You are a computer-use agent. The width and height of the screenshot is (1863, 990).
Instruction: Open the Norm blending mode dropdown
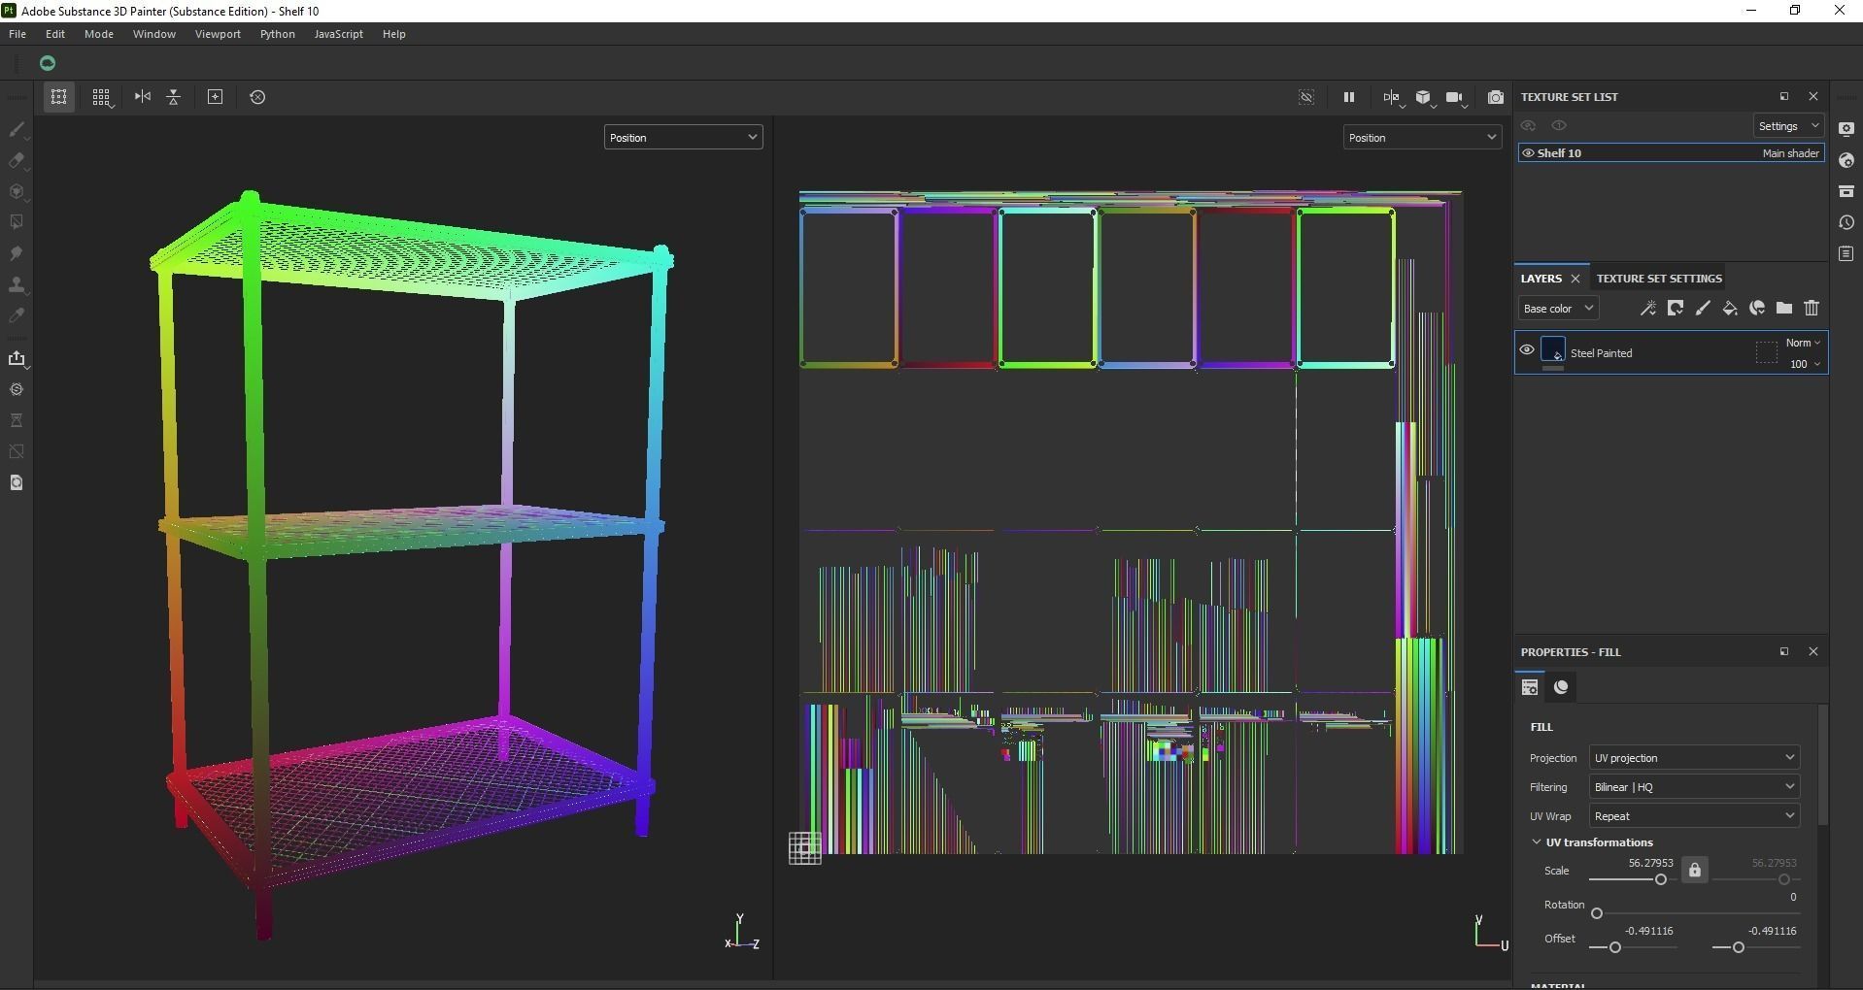(x=1803, y=343)
